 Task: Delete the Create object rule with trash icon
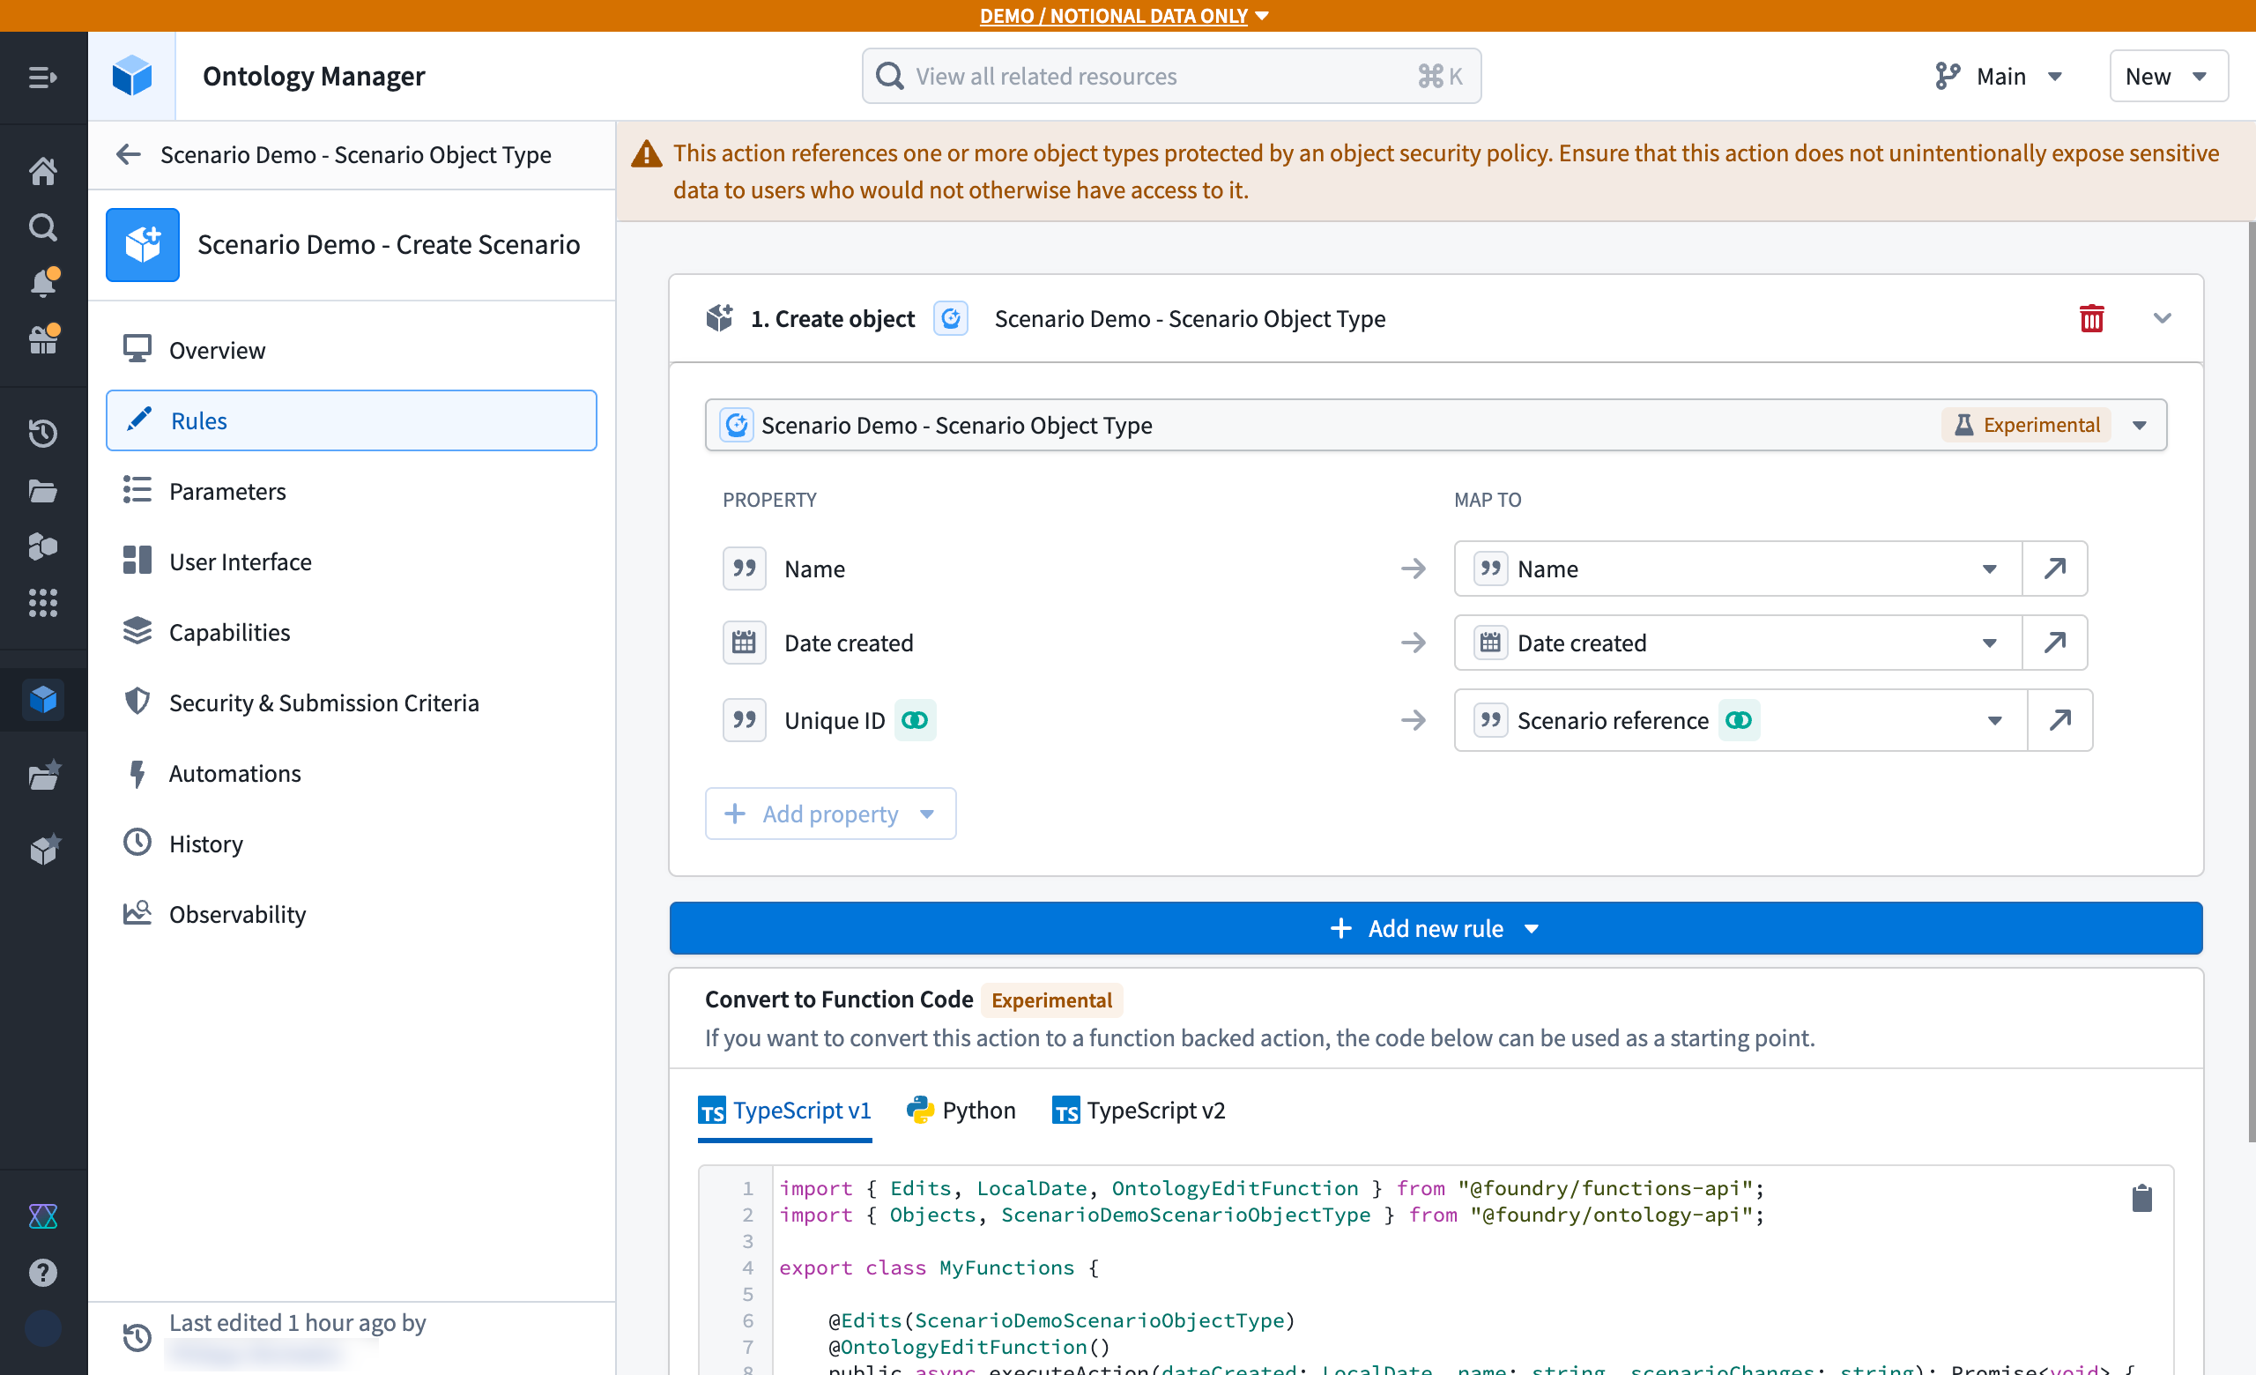coord(2091,318)
